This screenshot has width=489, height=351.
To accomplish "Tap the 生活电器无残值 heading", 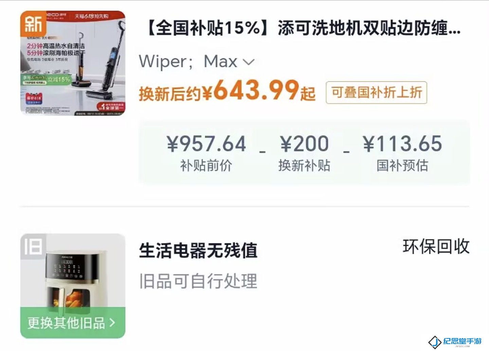I will [198, 251].
